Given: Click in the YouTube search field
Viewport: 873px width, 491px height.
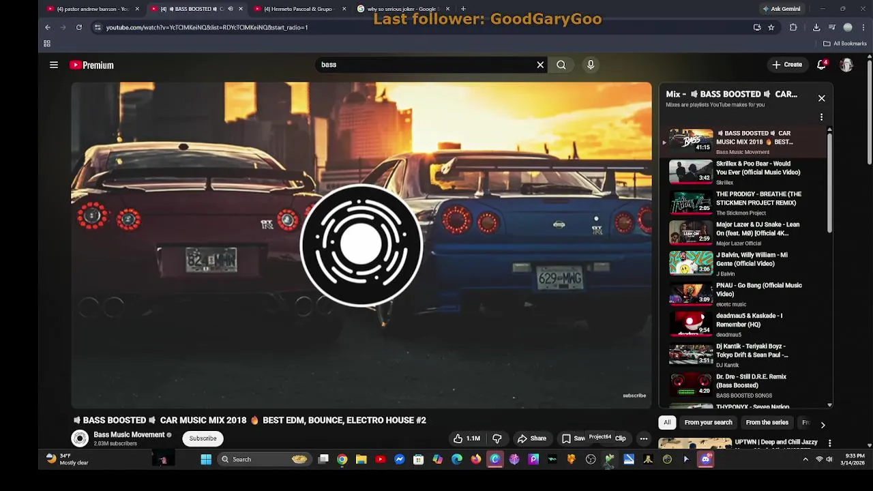Looking at the screenshot, I should (426, 65).
